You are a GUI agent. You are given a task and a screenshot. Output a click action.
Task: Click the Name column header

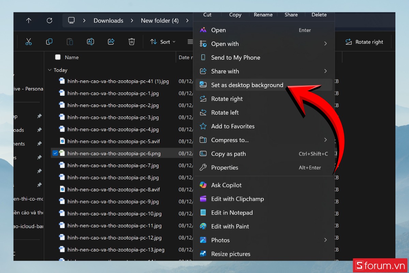click(72, 57)
